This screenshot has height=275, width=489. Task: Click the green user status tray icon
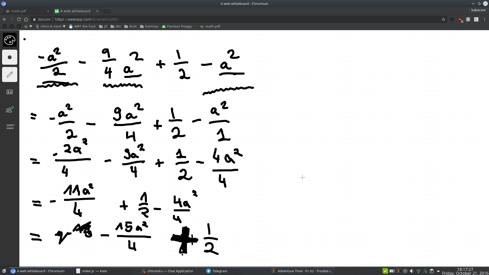click(425, 271)
